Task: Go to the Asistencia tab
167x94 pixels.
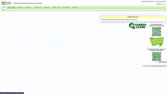Action: 29,7
